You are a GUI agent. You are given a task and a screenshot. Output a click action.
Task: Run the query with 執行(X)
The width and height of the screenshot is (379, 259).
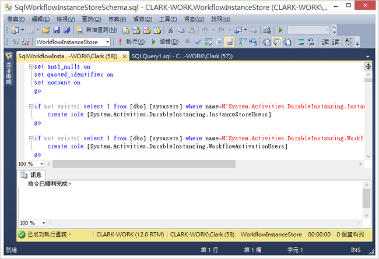[x=131, y=42]
